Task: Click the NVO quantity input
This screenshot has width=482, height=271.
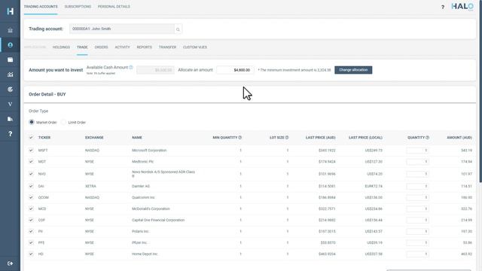Action: point(417,174)
